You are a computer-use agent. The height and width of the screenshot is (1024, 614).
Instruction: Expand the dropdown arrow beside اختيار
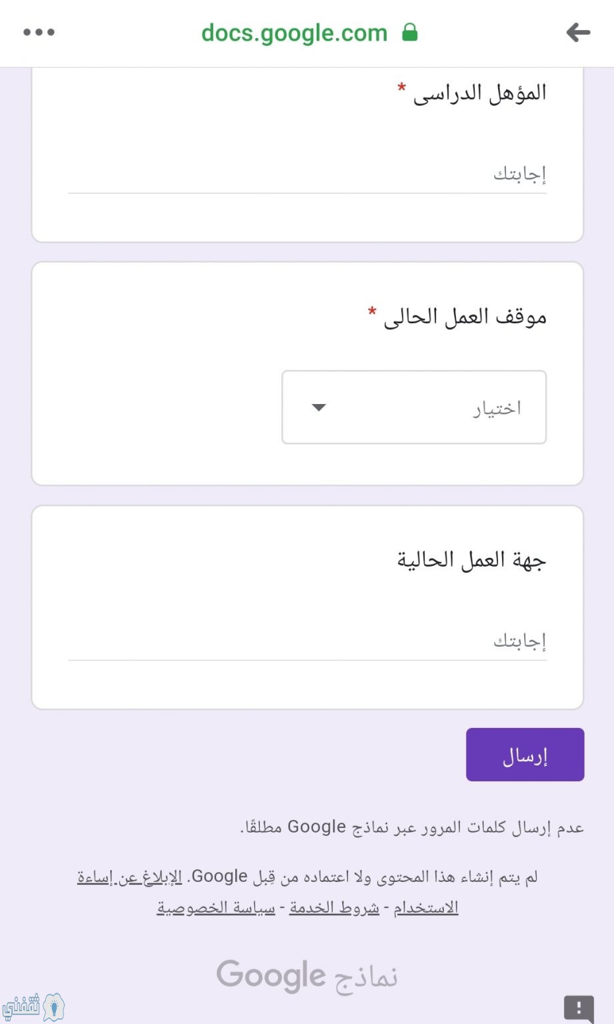[x=319, y=407]
